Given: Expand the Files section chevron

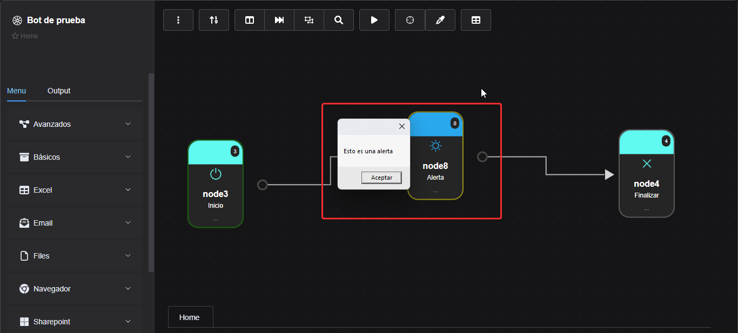Looking at the screenshot, I should [128, 255].
